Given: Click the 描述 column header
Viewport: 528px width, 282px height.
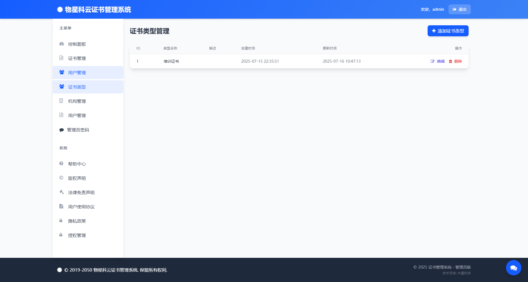Looking at the screenshot, I should click(213, 48).
